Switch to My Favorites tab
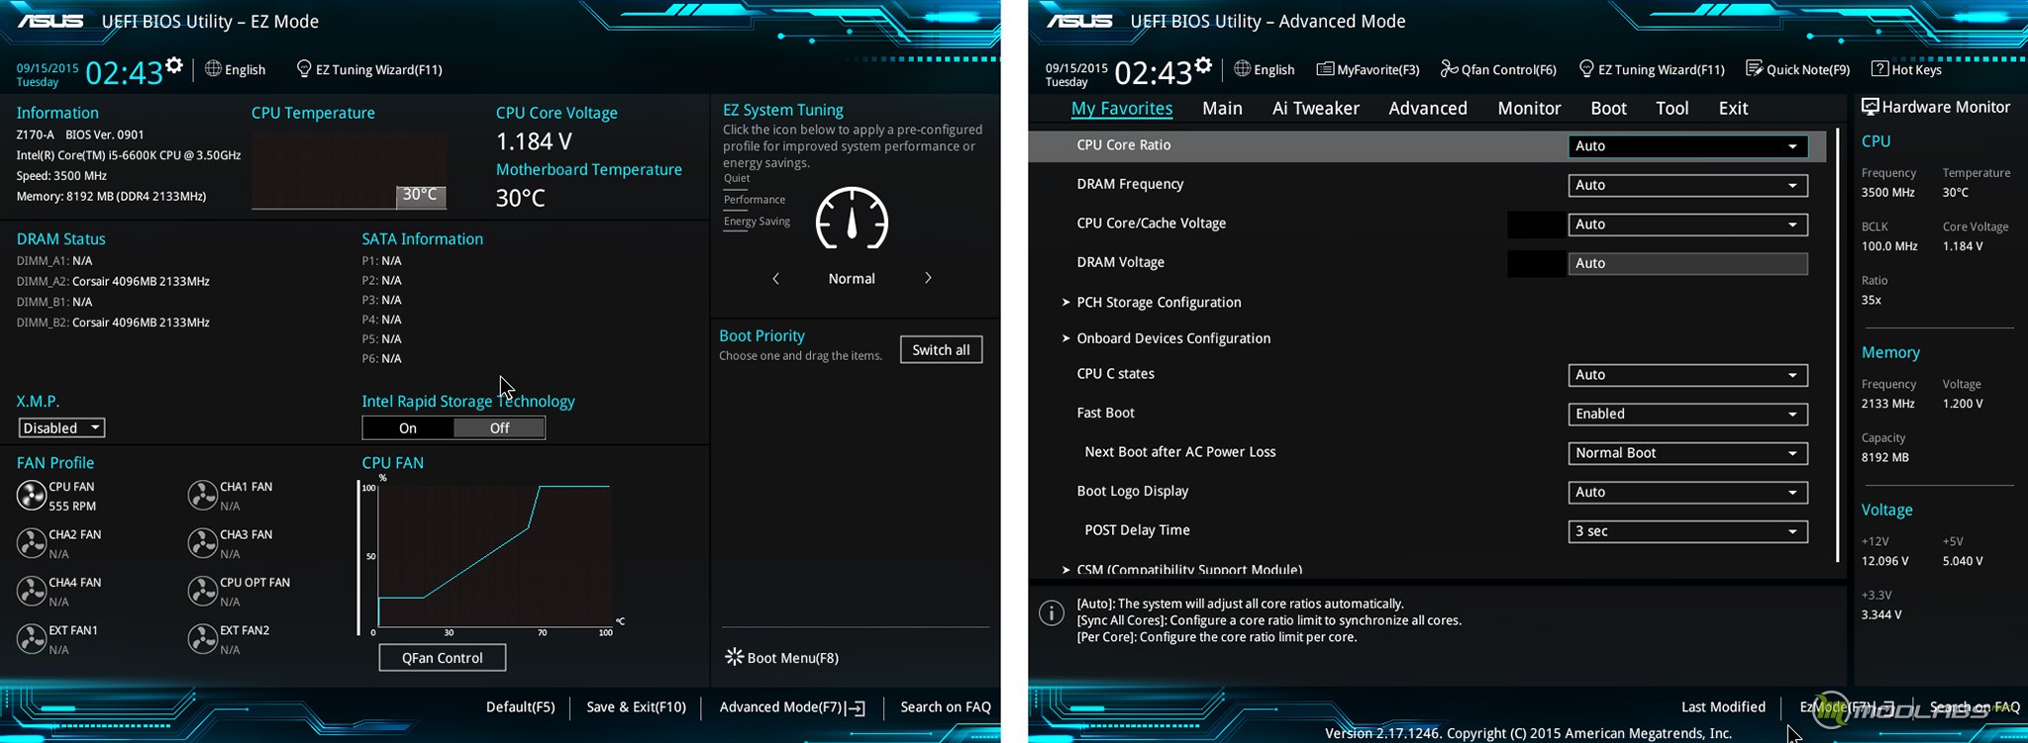 pyautogui.click(x=1122, y=108)
